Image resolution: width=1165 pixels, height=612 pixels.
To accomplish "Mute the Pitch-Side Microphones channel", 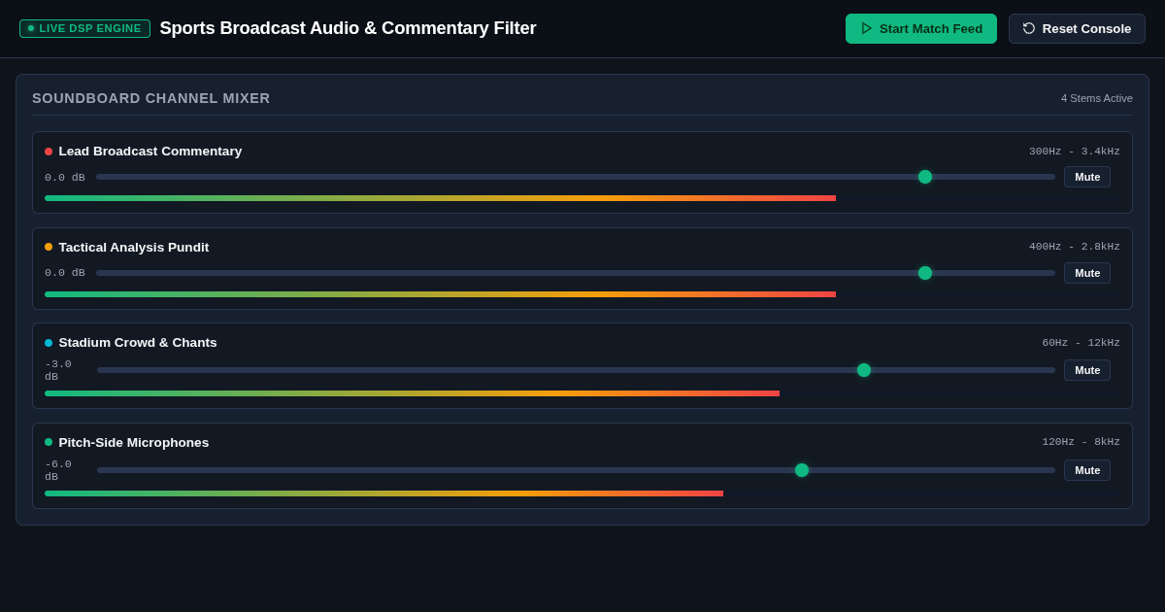I will click(1087, 470).
